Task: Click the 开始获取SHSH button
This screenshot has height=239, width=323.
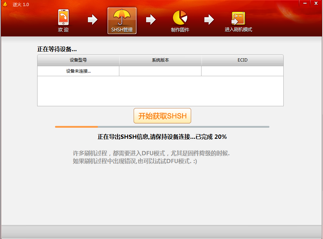Action: tap(162, 116)
